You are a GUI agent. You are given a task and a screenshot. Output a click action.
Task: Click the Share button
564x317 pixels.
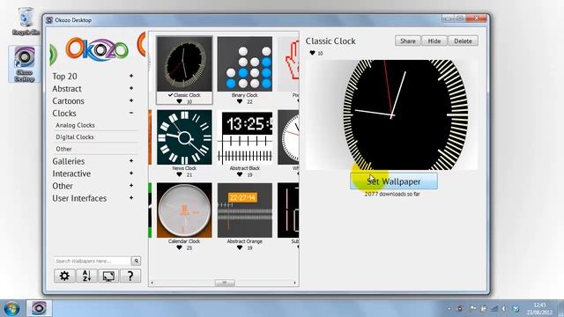click(x=407, y=41)
